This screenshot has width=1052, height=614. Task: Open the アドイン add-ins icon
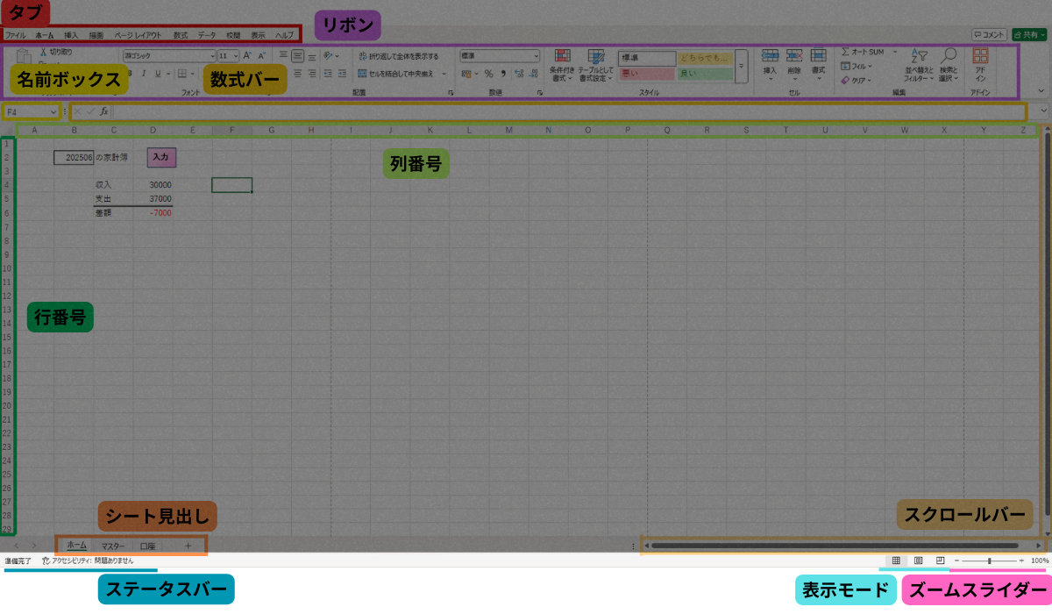(x=980, y=56)
